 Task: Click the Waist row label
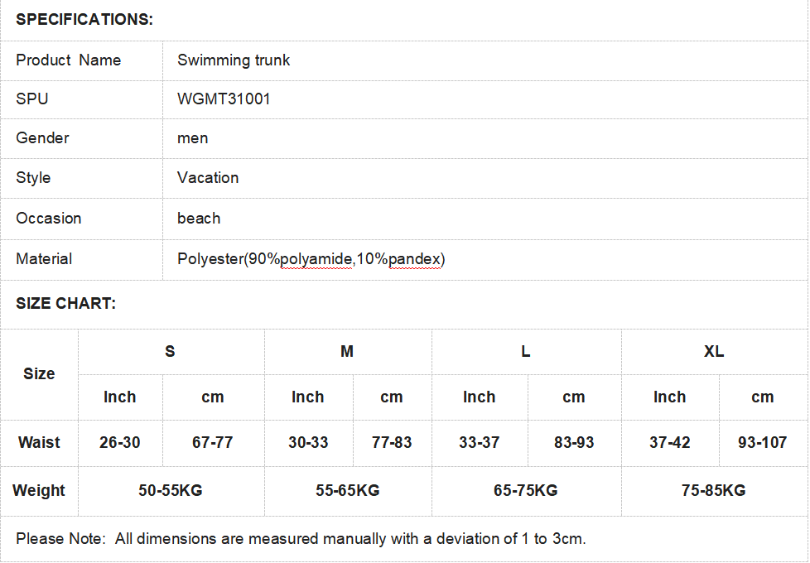(39, 443)
